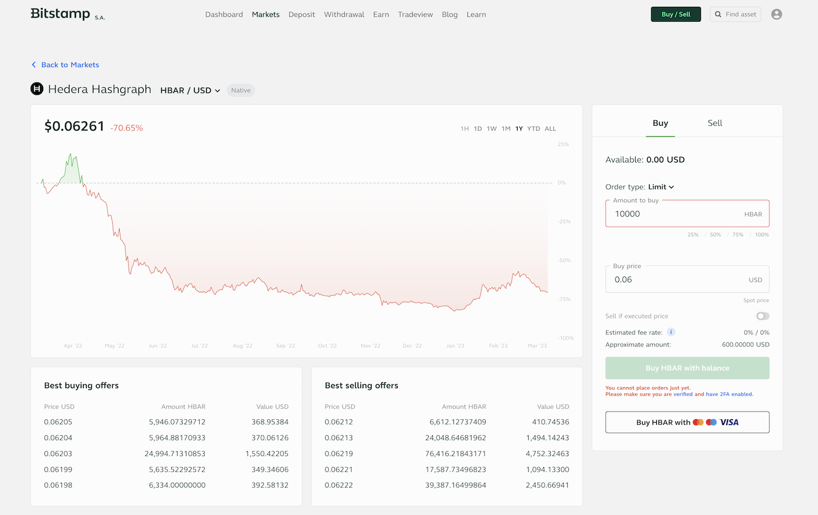
Task: Click the Find asset search box
Action: 735,14
